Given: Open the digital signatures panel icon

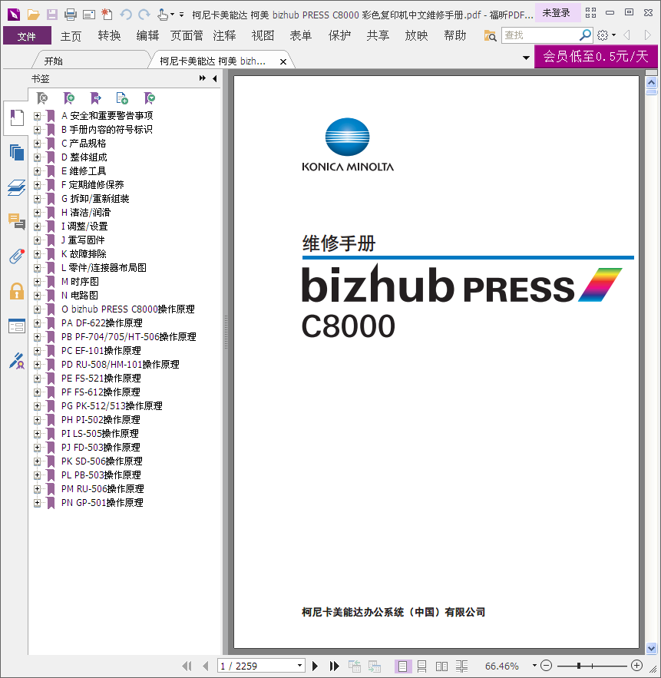Looking at the screenshot, I should point(16,361).
